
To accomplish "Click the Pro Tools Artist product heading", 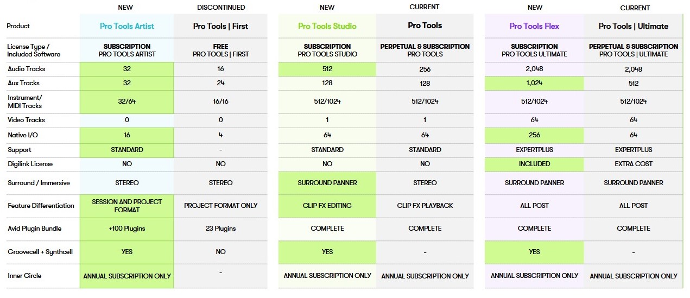I will 127,26.
